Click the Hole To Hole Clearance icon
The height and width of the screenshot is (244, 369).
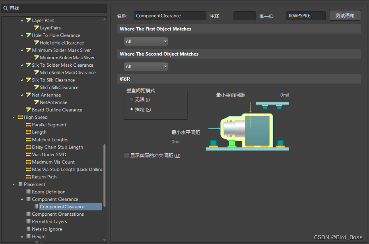tap(29, 35)
